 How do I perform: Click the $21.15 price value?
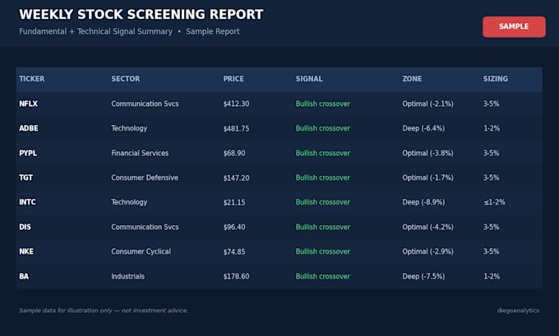point(234,202)
